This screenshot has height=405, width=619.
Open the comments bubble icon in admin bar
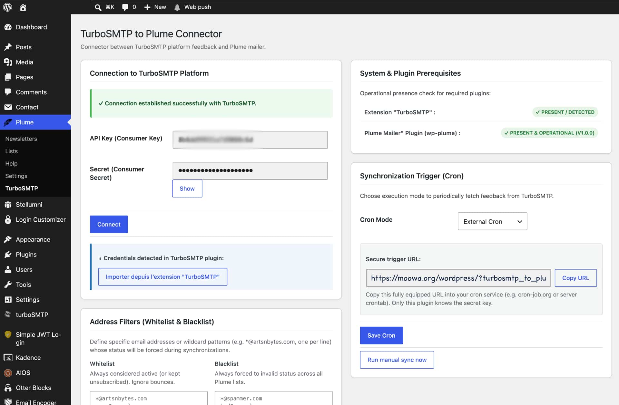[x=125, y=7]
